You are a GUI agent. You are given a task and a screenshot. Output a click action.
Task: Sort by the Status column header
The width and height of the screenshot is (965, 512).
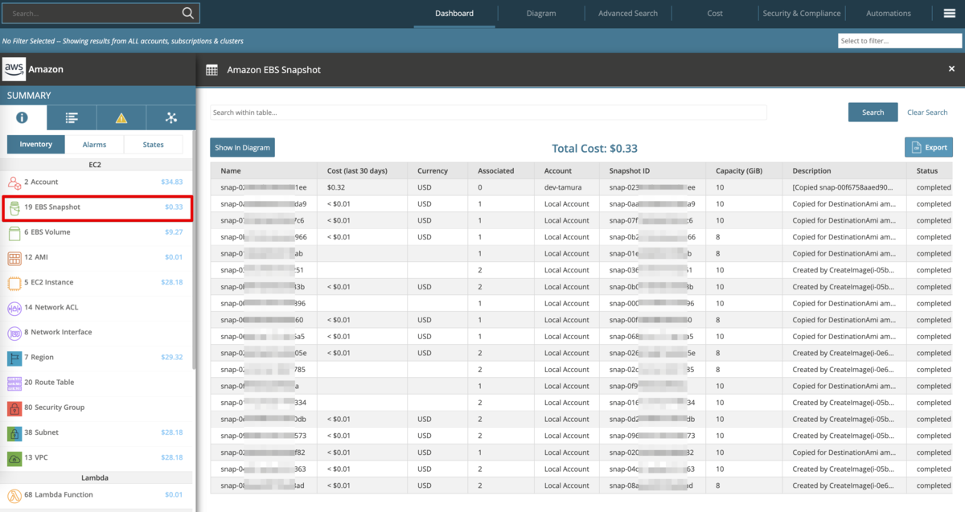point(930,170)
